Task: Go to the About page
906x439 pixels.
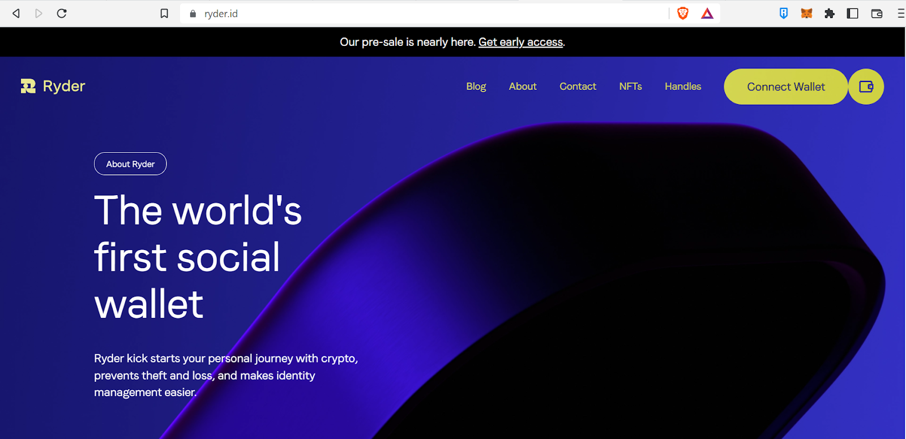Action: tap(523, 87)
